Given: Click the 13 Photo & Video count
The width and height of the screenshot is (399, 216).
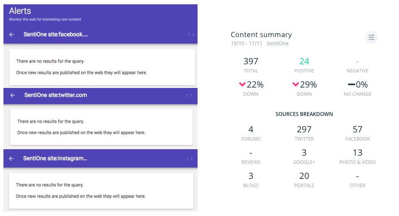Looking at the screenshot, I should click(x=358, y=153).
